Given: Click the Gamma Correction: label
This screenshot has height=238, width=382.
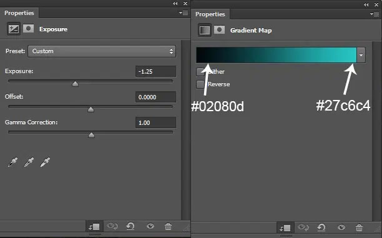Looking at the screenshot, I should point(31,122).
